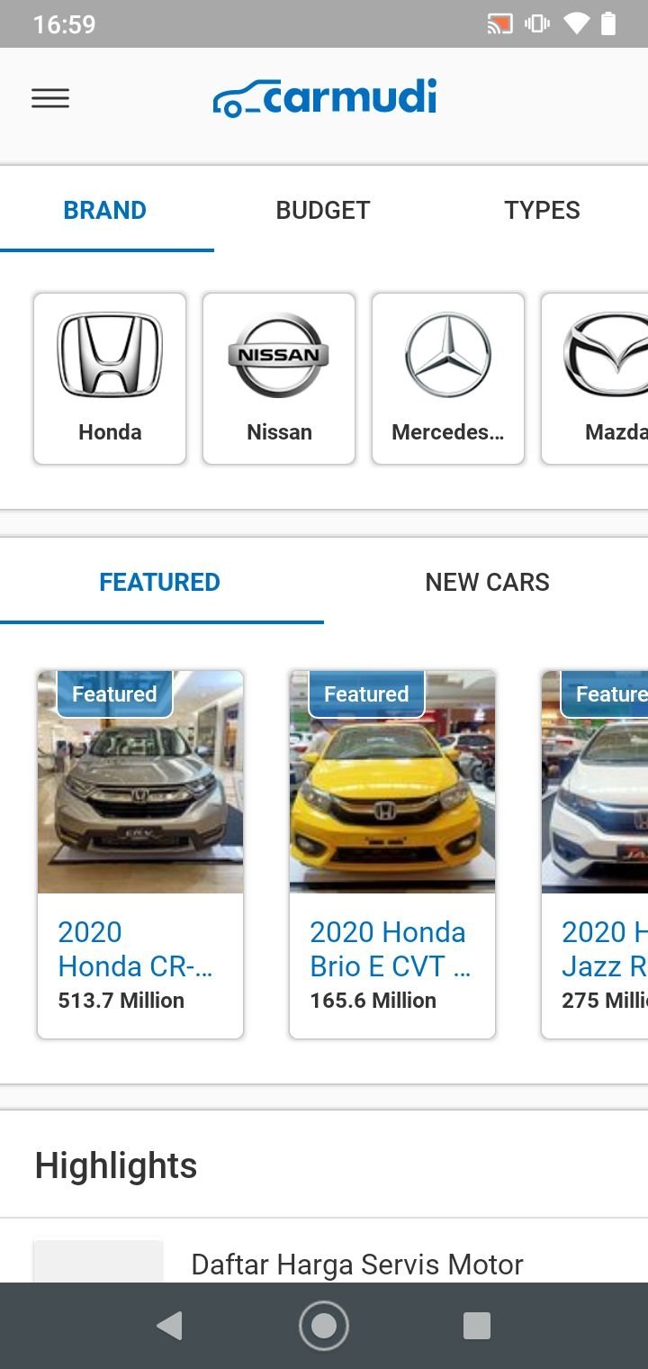This screenshot has width=648, height=1369.
Task: Switch to the TYPES tab
Action: point(542,210)
